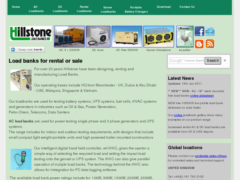Open the Download menu item
Image resolution: width=240 pixels, height=180 pixels.
coord(164,7)
